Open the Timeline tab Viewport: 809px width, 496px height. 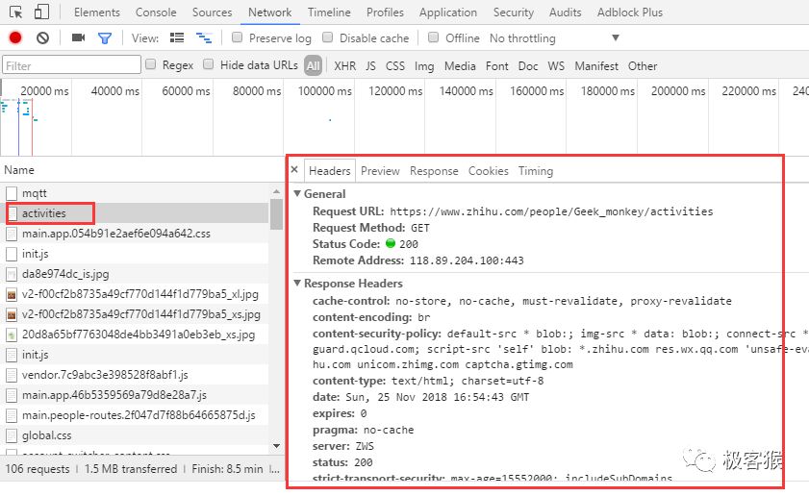point(329,12)
